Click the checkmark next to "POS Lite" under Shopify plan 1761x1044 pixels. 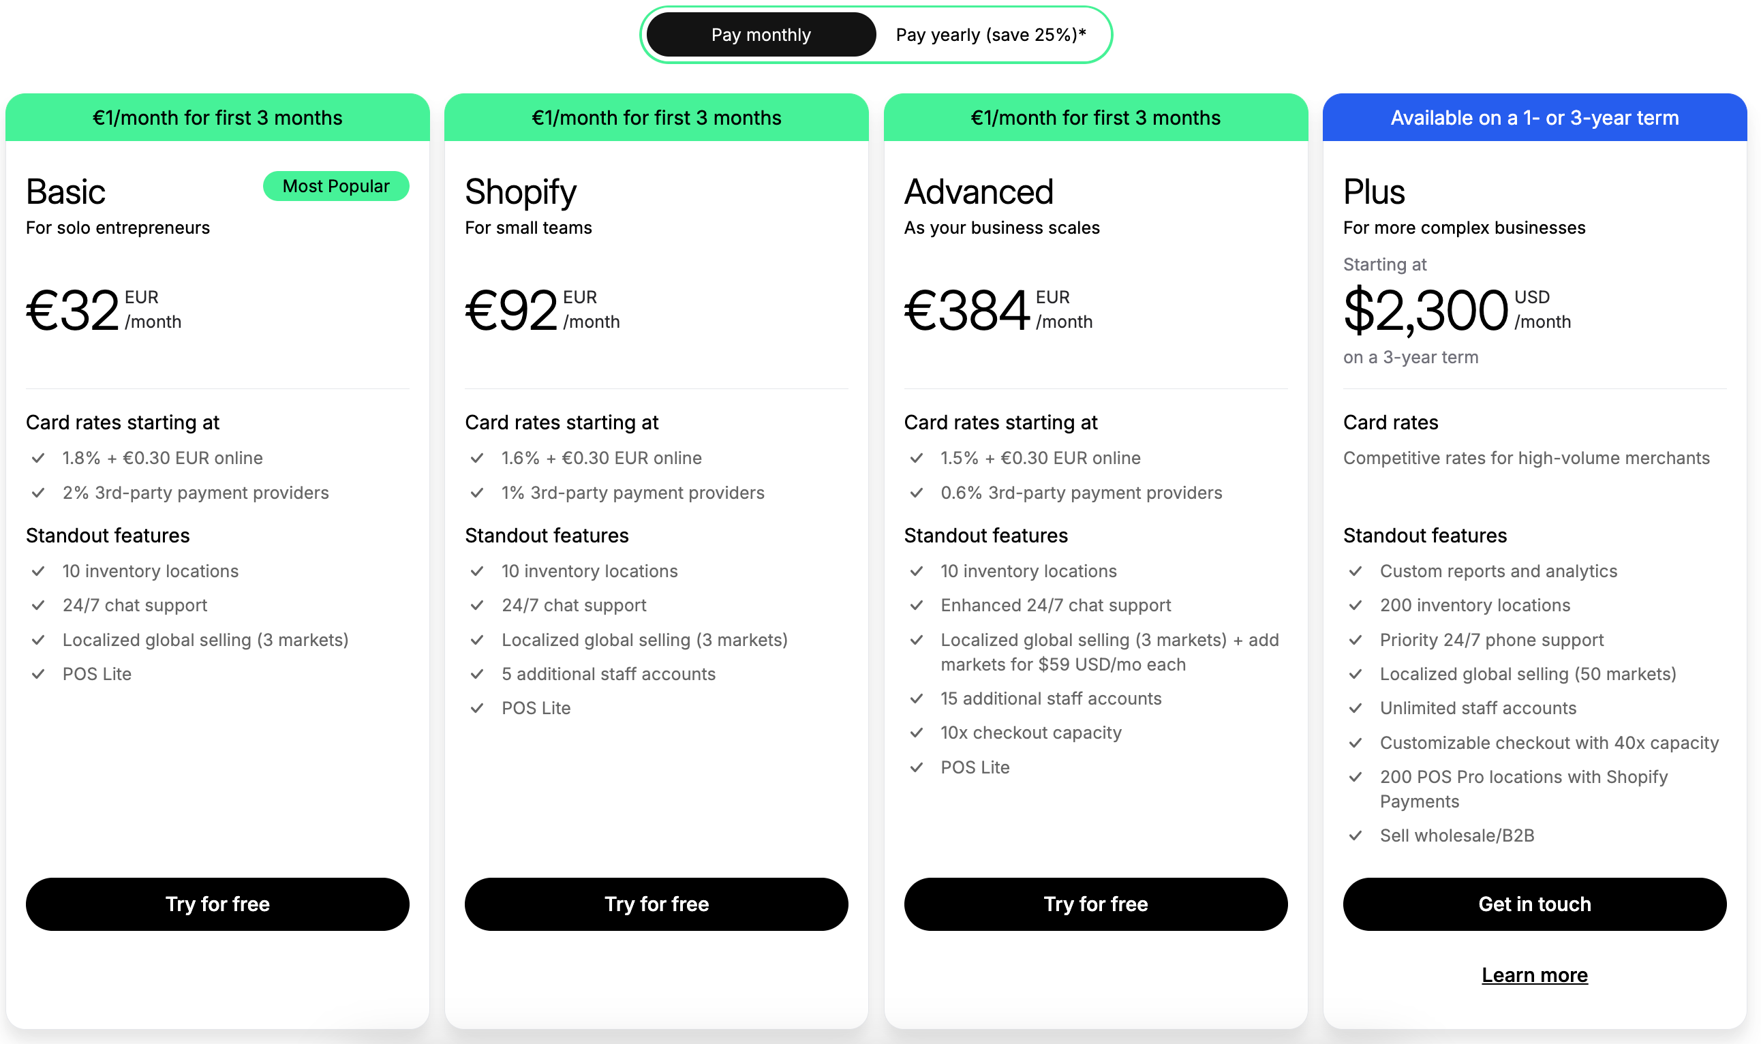[478, 708]
